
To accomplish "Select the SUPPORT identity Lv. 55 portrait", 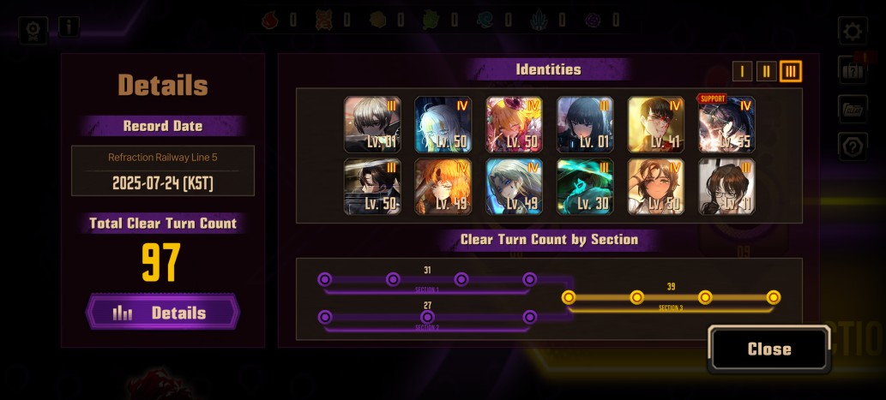I will tap(726, 124).
